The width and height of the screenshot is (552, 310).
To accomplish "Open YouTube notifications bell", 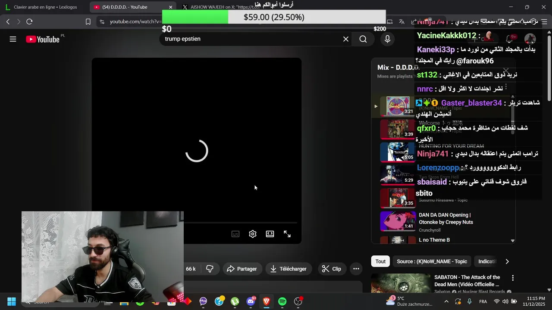I will click(509, 39).
